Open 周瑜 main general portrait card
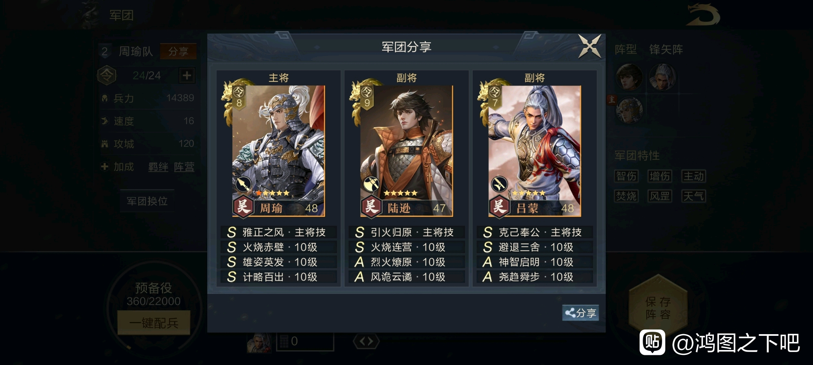Screen dimensions: 813x365 pyautogui.click(x=278, y=150)
